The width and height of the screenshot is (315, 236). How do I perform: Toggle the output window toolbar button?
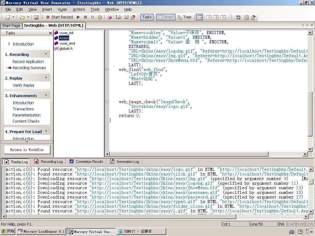tap(199, 17)
